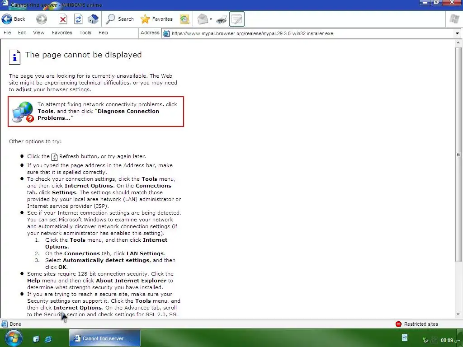Click the "Other options to try:" text
Viewport: 463px width, 347px height.
(x=35, y=141)
